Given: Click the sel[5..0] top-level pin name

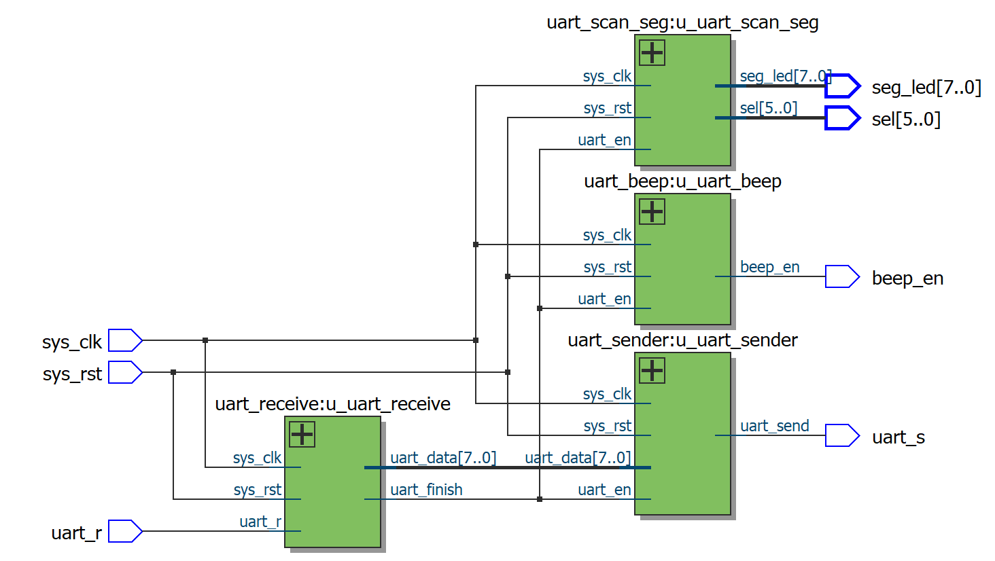Looking at the screenshot, I should click(906, 120).
